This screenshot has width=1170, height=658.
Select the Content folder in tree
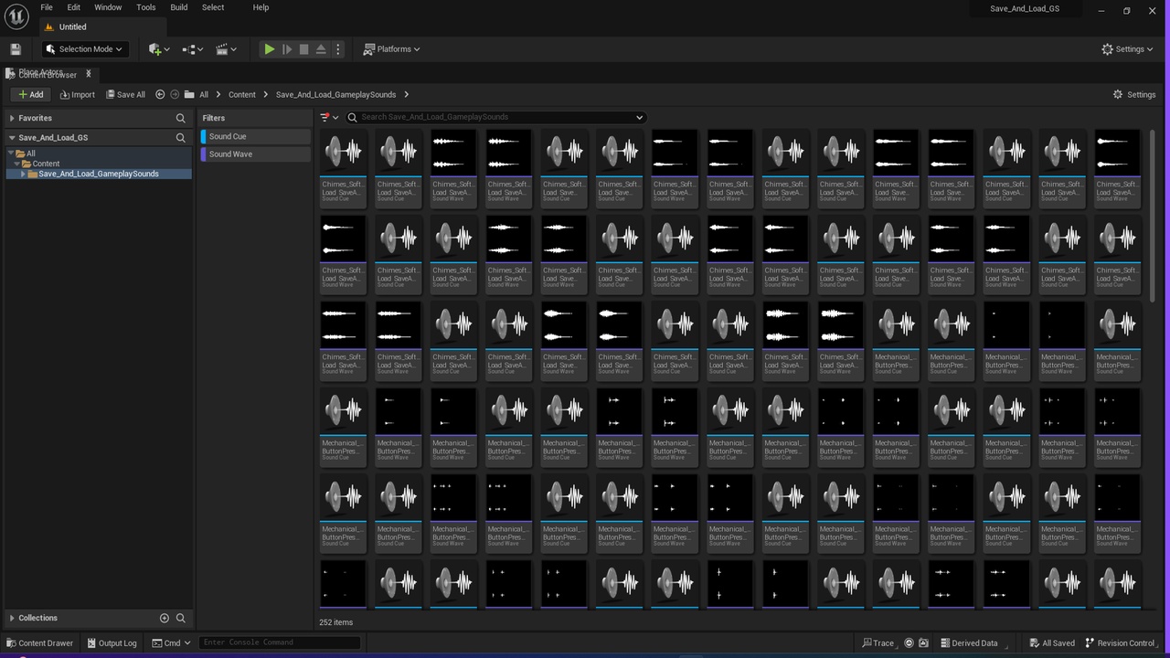click(46, 164)
